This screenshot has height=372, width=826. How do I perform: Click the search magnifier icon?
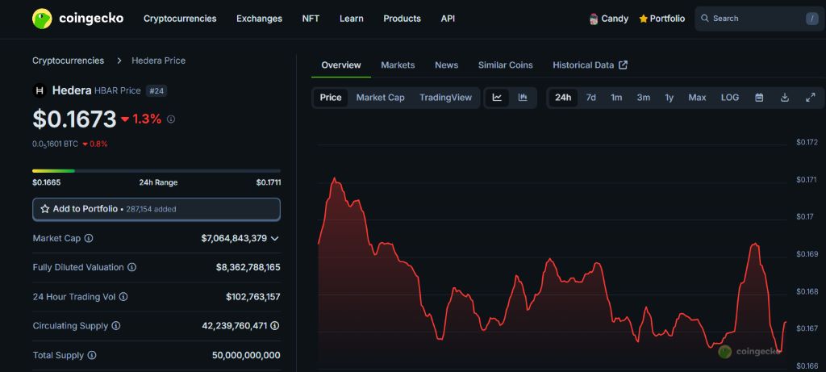704,19
